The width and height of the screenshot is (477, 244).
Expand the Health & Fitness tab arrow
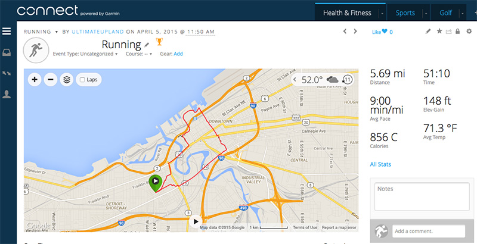coord(382,12)
